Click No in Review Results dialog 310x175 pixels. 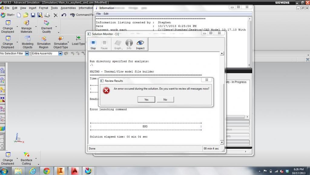coord(165,100)
